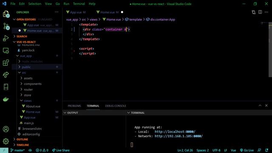Maximize the panel size with the caret
This screenshot has height=153, width=272.
(260, 105)
